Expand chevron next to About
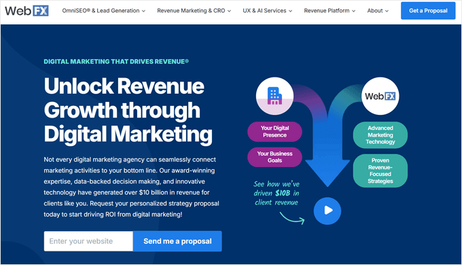The width and height of the screenshot is (462, 265). point(387,11)
